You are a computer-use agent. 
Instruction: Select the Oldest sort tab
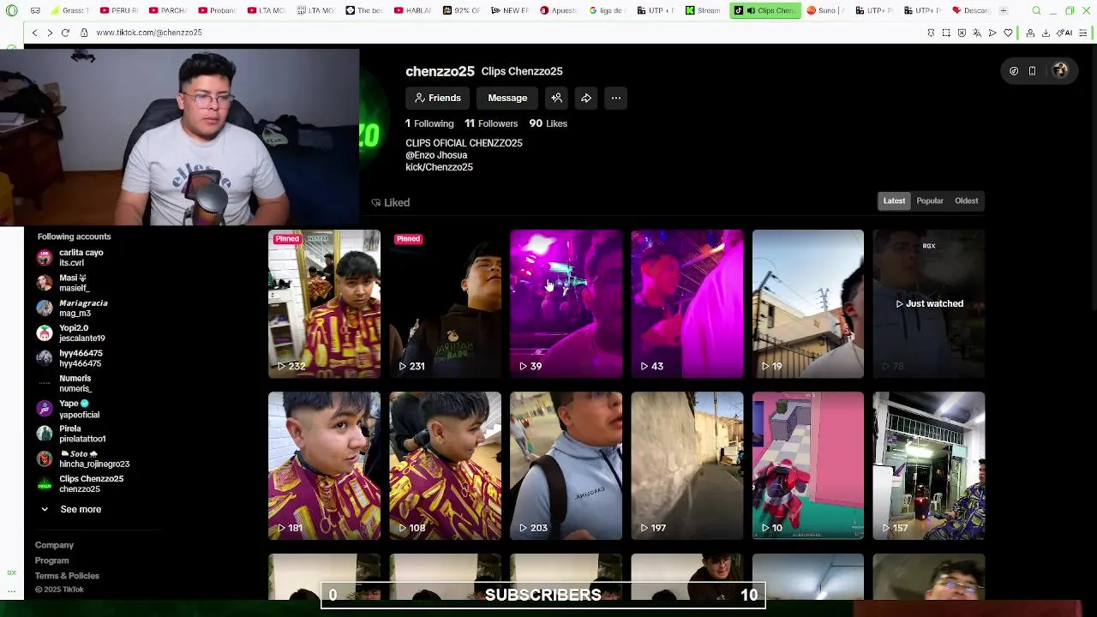(966, 201)
